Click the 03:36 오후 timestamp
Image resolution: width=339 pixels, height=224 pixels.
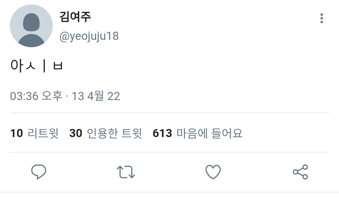coord(36,96)
